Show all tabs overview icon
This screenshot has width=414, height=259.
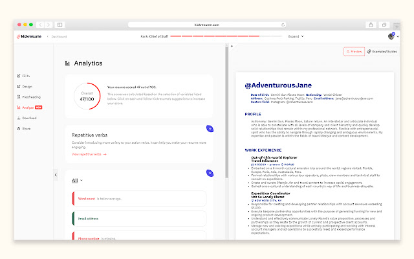(384, 25)
